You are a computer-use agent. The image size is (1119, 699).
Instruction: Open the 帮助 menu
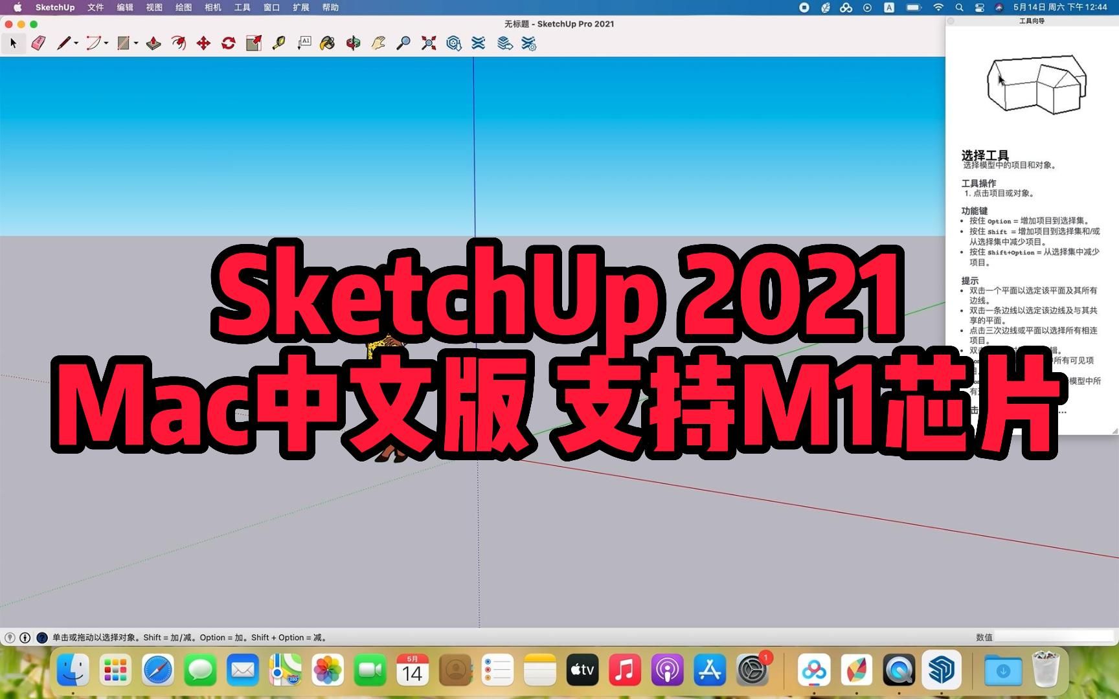tap(330, 7)
